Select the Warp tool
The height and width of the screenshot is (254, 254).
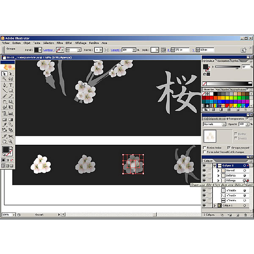tap(4, 107)
